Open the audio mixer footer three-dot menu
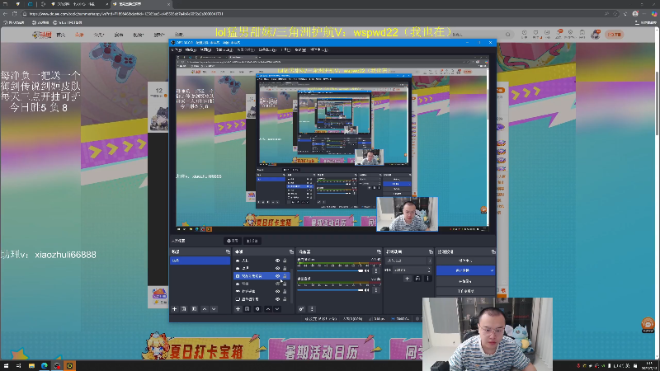Viewport: 660px width, 371px height. tap(312, 308)
